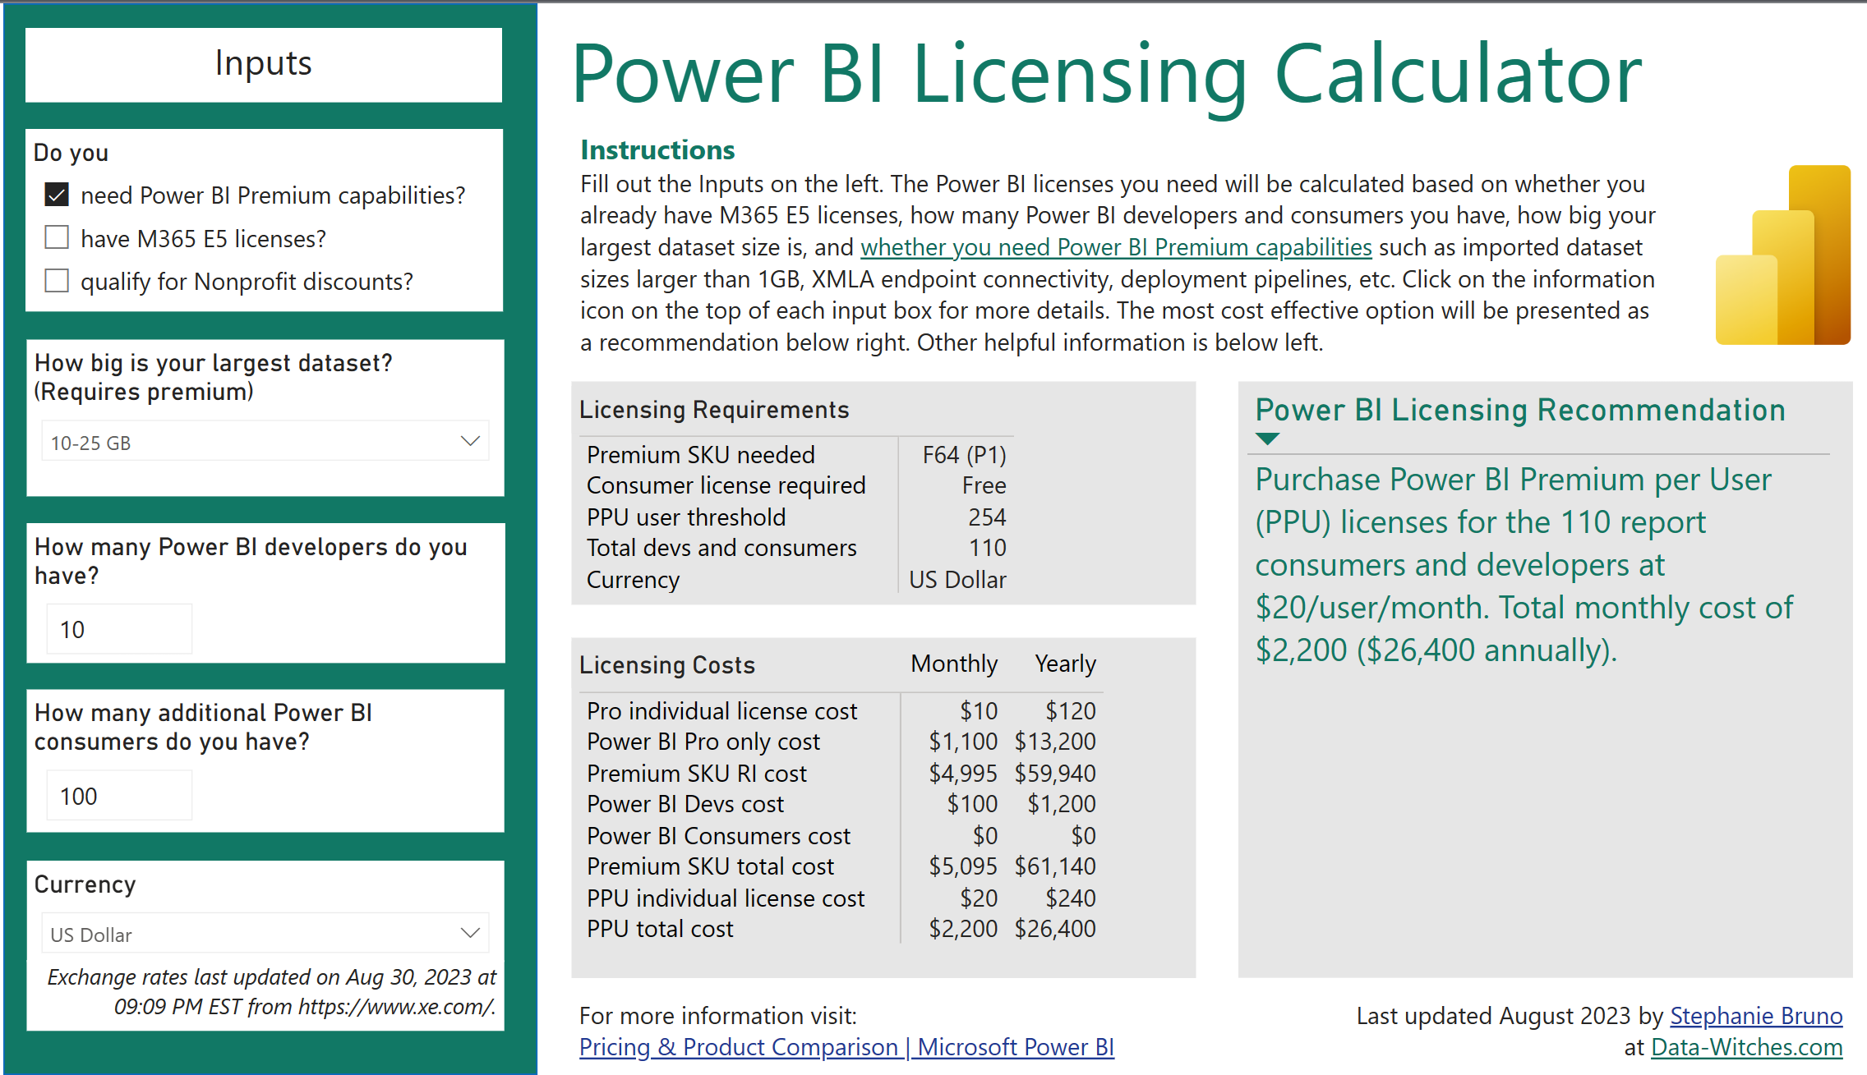Select Premium SKU RI cost $4,995 value
This screenshot has width=1867, height=1075.
point(963,774)
